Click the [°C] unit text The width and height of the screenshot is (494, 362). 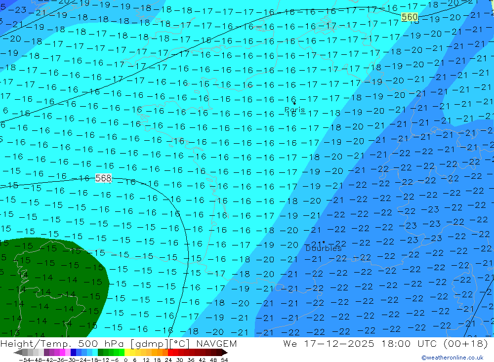(179, 343)
